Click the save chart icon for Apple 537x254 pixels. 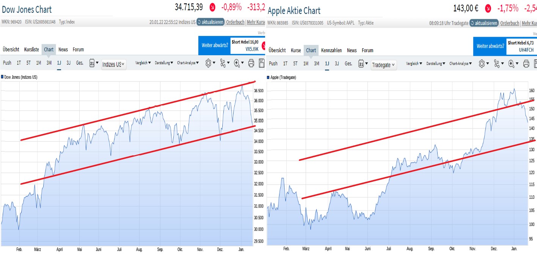[x=535, y=63]
